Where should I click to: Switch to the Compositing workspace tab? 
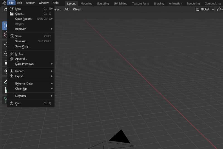tap(212, 4)
